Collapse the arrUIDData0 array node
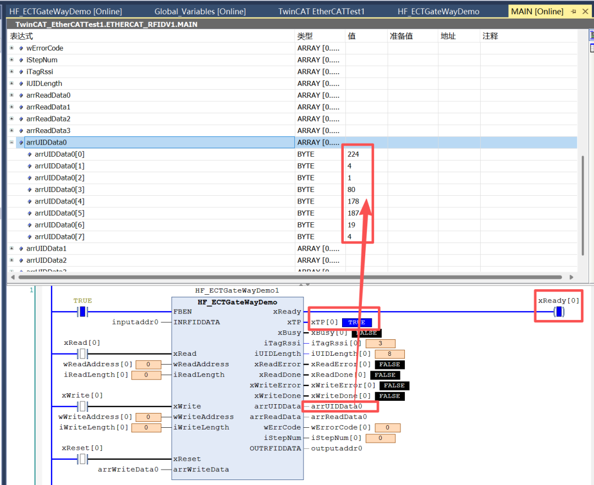The image size is (594, 485). [x=12, y=142]
